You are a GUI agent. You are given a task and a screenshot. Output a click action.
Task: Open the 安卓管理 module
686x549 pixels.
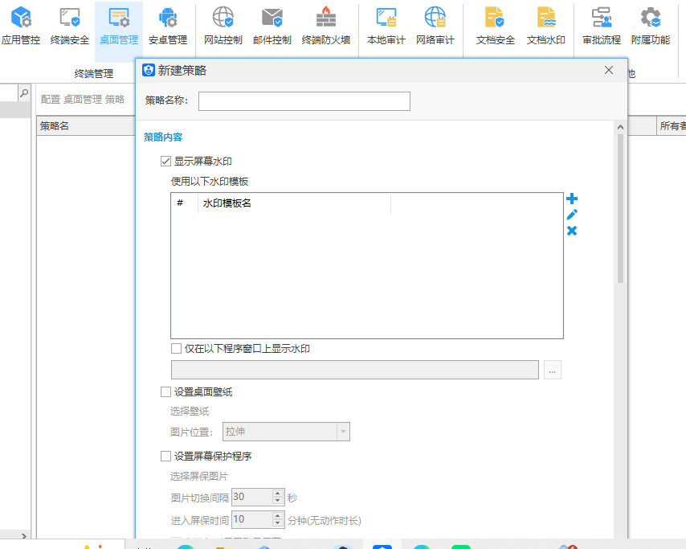(167, 24)
